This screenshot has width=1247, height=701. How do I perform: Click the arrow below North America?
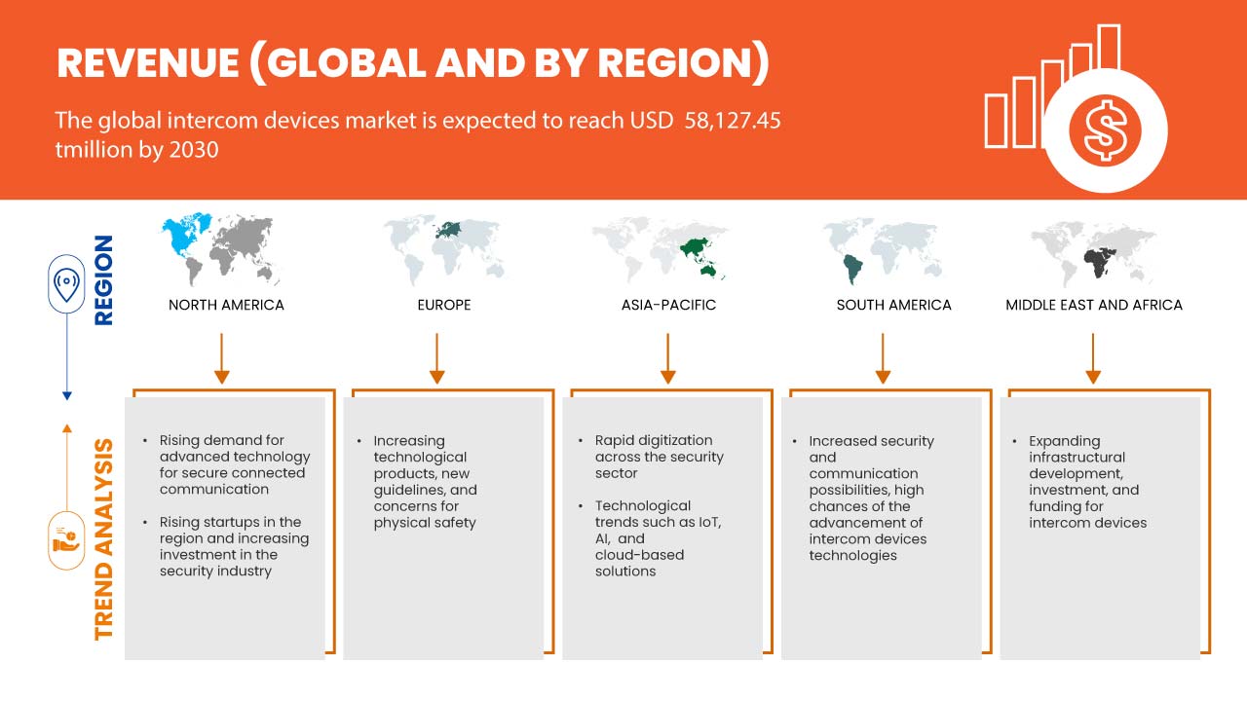tap(222, 357)
